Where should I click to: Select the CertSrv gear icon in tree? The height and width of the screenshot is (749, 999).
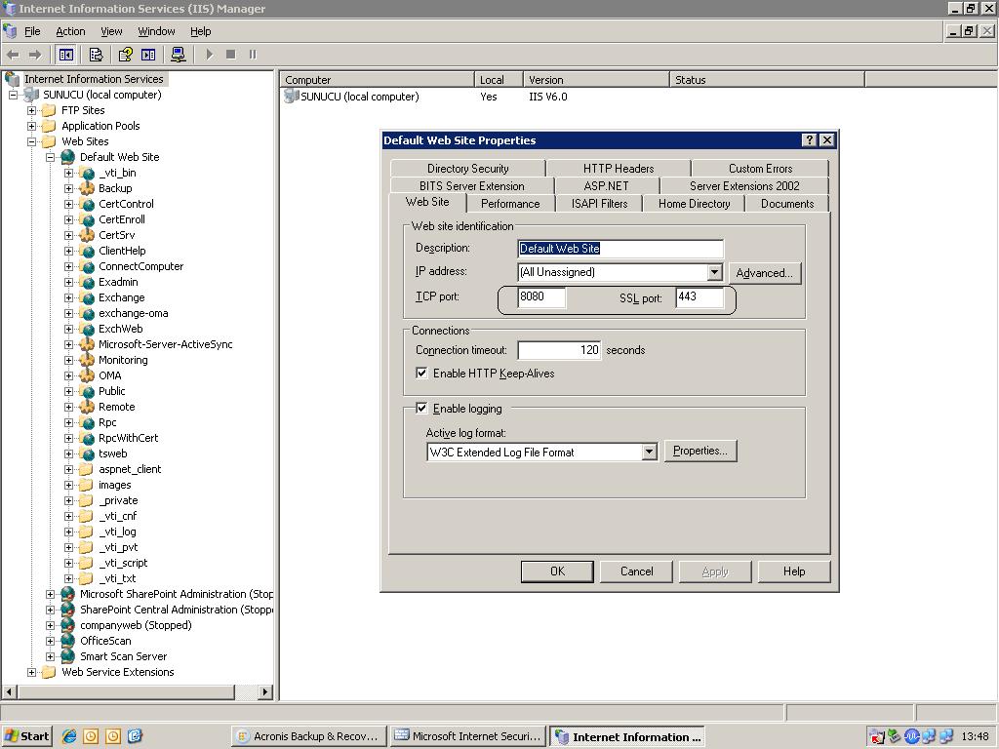[87, 235]
